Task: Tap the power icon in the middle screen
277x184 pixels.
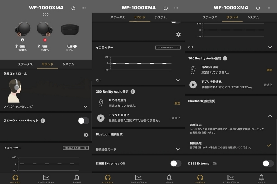Action: point(166,8)
